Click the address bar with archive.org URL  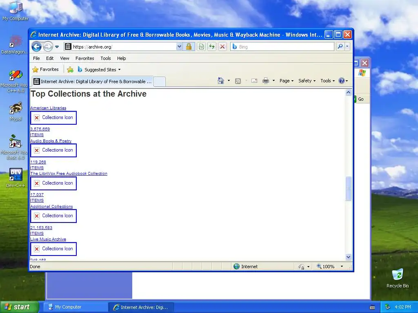tap(120, 46)
